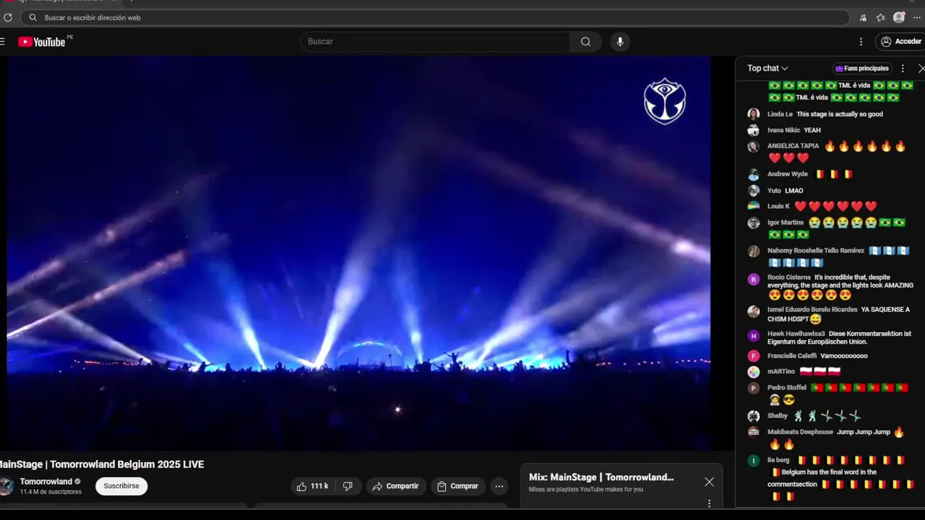The image size is (925, 520).
Task: Open YouTube settings three-dot menu beside Acceder
Action: tap(861, 42)
